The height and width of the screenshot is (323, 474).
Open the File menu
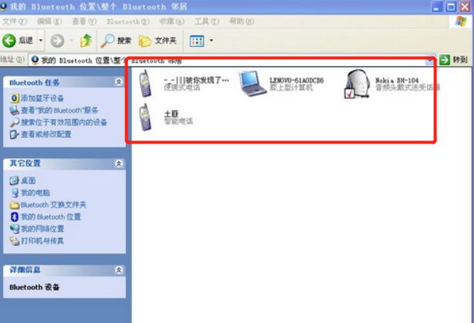coord(15,21)
